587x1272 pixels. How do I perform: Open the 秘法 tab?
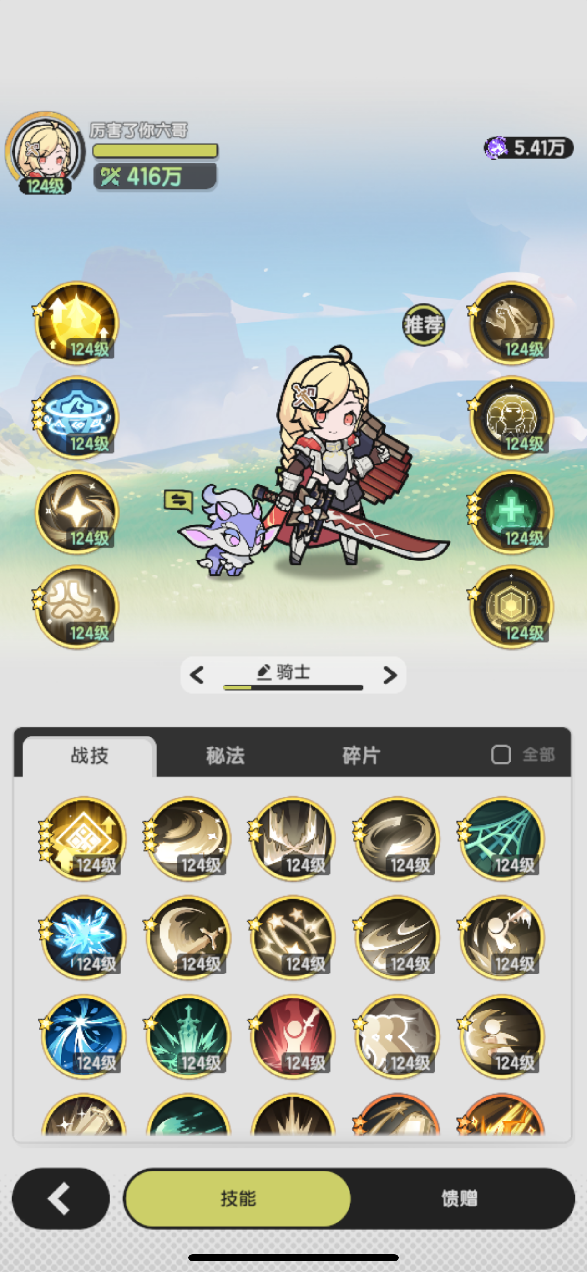(x=225, y=755)
